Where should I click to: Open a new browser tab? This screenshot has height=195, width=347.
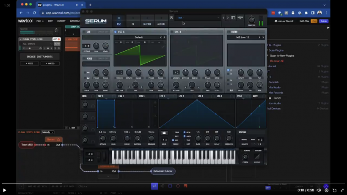90,5
